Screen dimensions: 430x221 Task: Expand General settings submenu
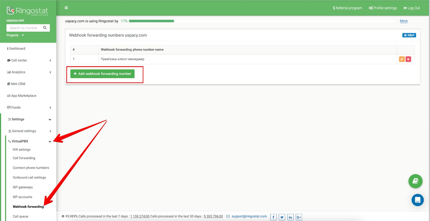[29, 131]
